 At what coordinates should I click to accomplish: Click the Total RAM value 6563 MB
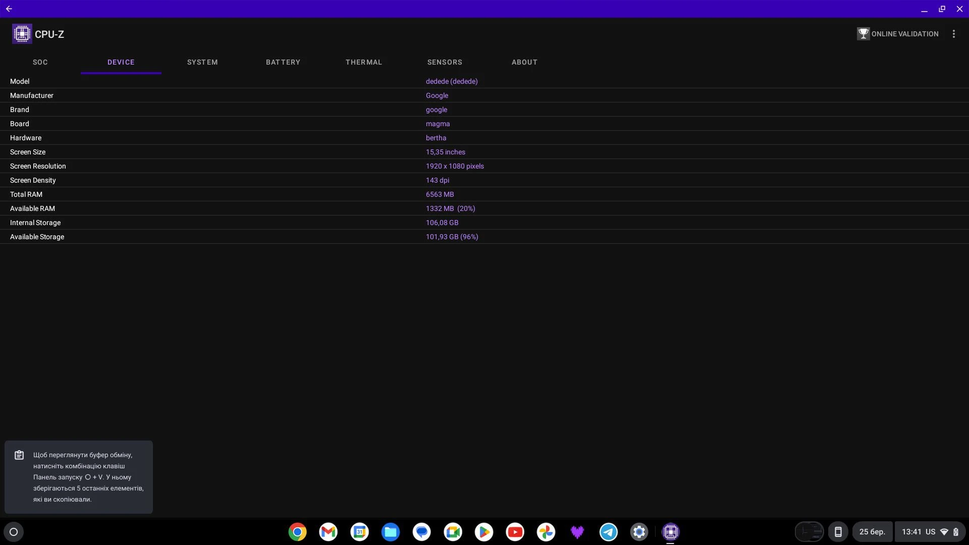tap(440, 194)
